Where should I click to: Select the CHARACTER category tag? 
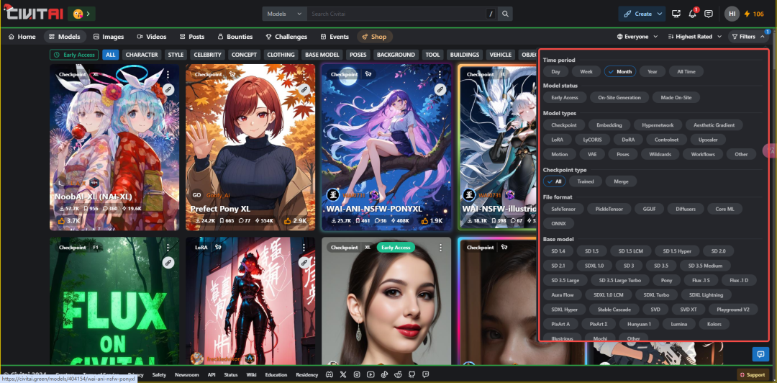141,55
